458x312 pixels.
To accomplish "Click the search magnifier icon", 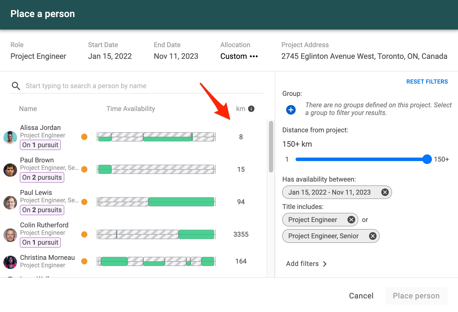I will 16,86.
